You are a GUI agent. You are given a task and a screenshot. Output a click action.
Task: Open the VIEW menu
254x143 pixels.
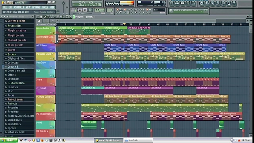tap(28, 7)
